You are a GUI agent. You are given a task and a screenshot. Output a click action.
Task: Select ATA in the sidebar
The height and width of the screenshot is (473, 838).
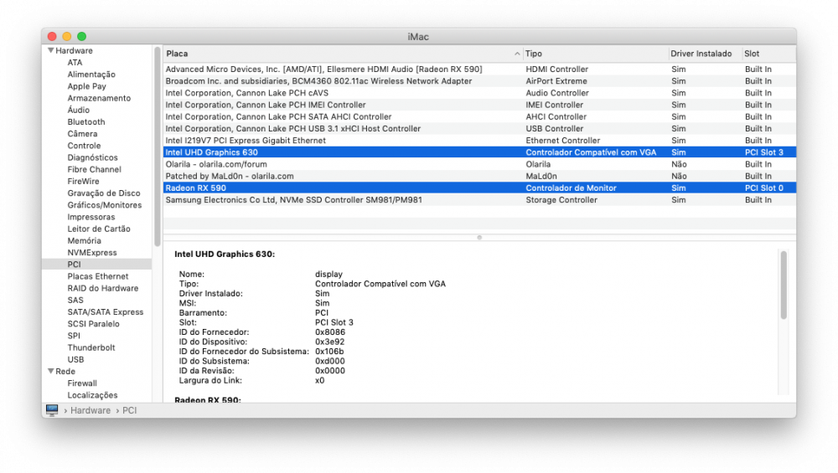tap(75, 63)
